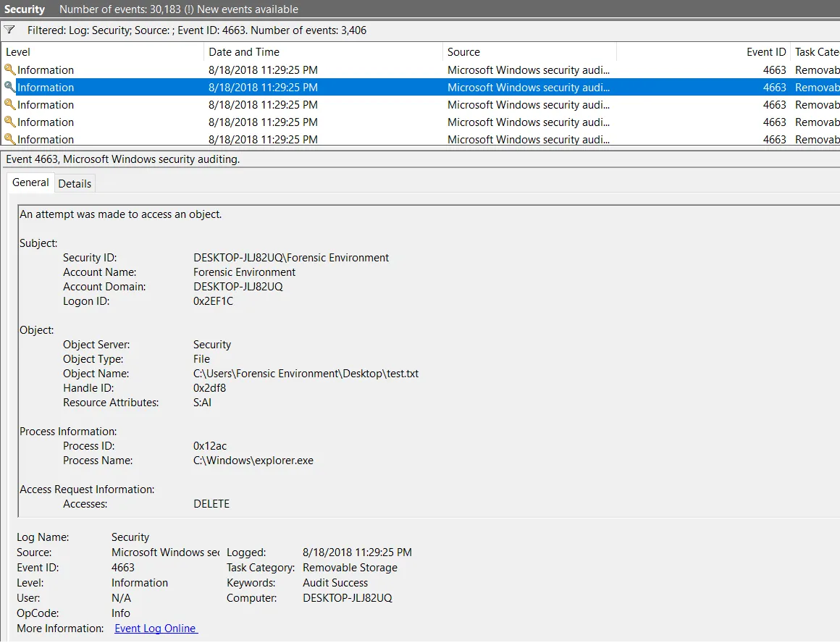Click the Logged value 8/18/2018 11:29:25 PM
840x643 pixels.
click(357, 552)
